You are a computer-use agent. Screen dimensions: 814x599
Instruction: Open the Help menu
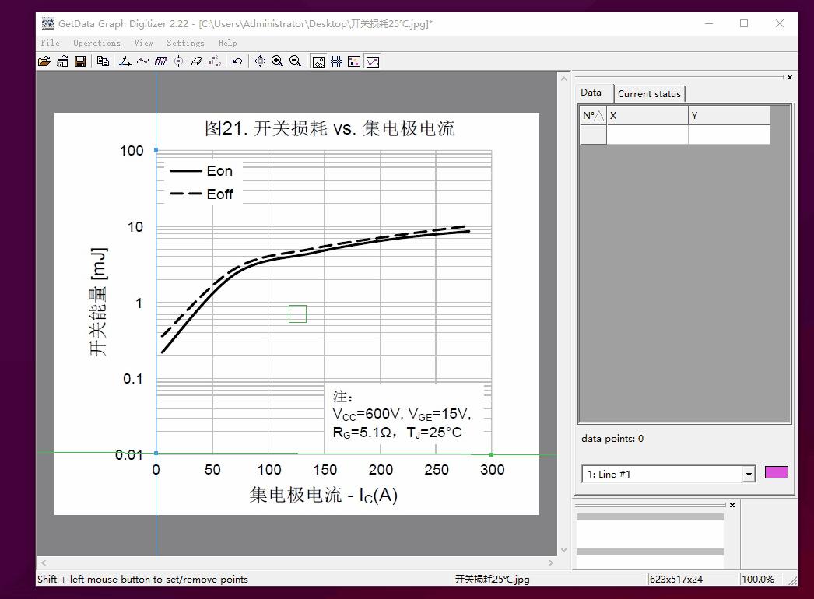(227, 43)
